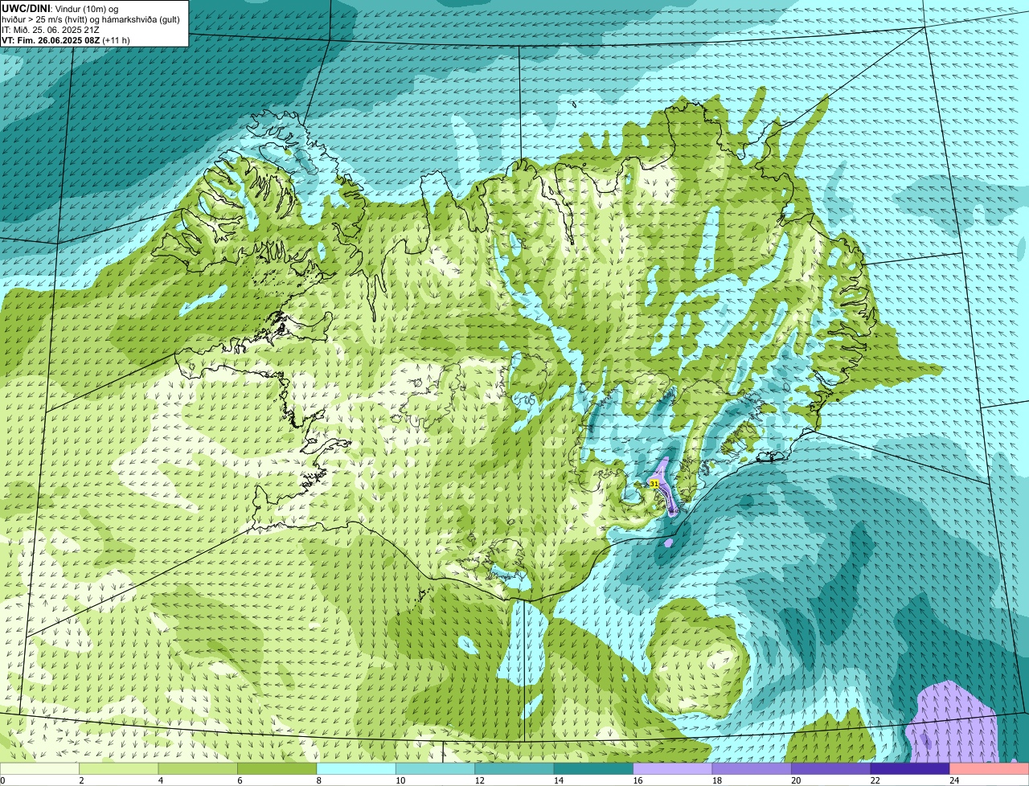Pick the dark indigo swatch between 22 and 24
This screenshot has width=1029, height=786.
(910, 768)
